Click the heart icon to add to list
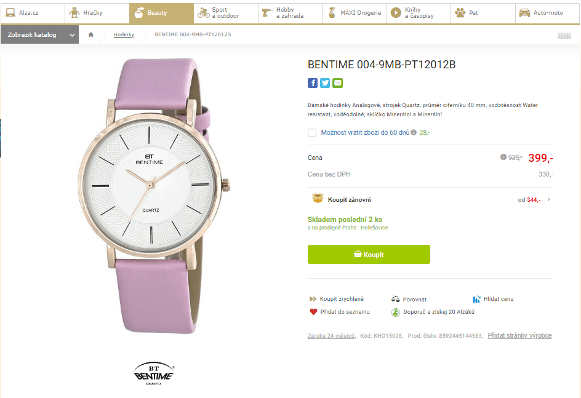The image size is (581, 398). tap(313, 312)
